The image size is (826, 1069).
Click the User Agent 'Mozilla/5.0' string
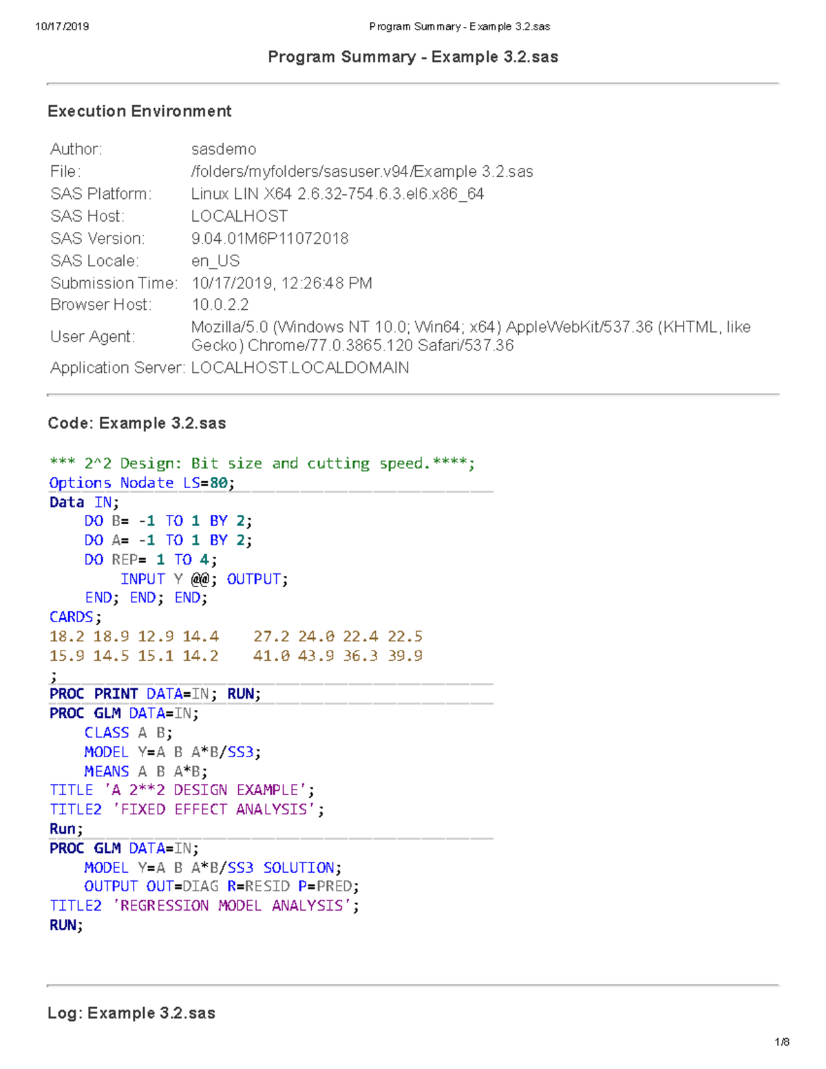(471, 336)
